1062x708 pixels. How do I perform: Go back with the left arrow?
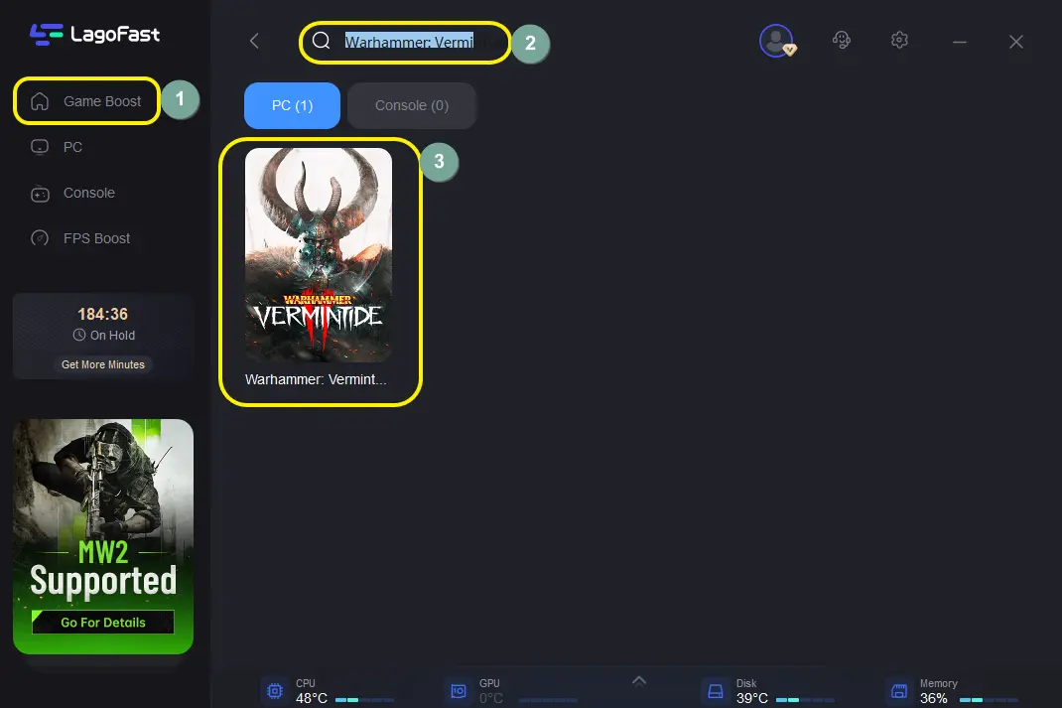click(254, 42)
